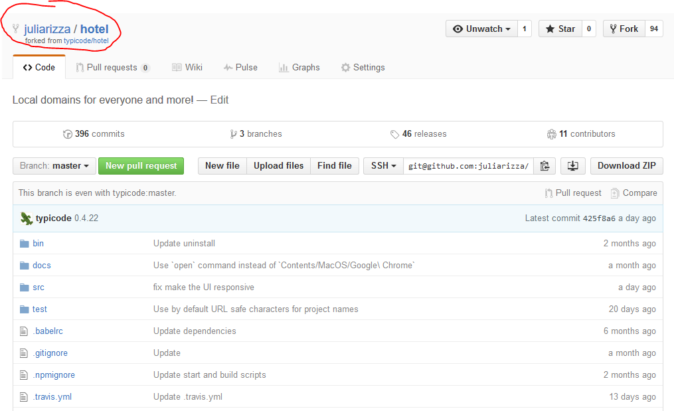Star the repository
674x411 pixels.
point(560,29)
